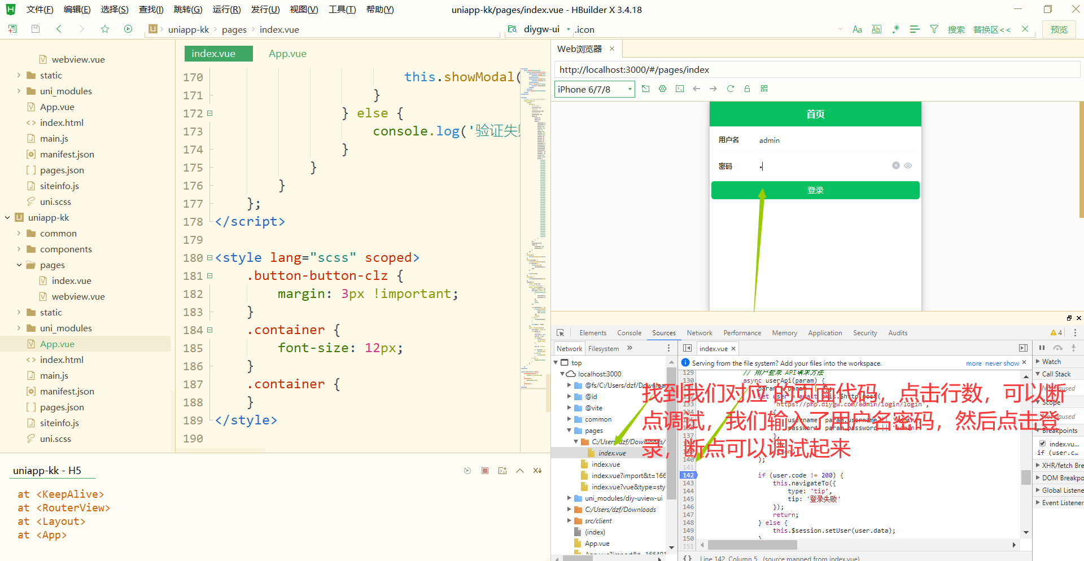Click the lines list search option icon
Image resolution: width=1084 pixels, height=561 pixels.
pos(915,29)
